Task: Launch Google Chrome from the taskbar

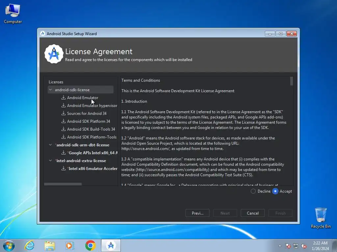Action: coord(90,245)
